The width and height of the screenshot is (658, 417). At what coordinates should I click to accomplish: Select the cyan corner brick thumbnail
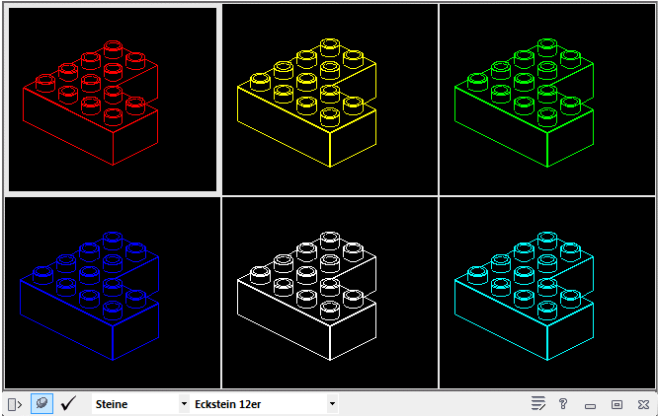(x=547, y=293)
